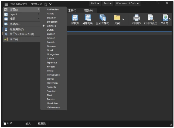Screen dimensions: 174x128
Task: Select English from the language list
Action: click(x=51, y=34)
